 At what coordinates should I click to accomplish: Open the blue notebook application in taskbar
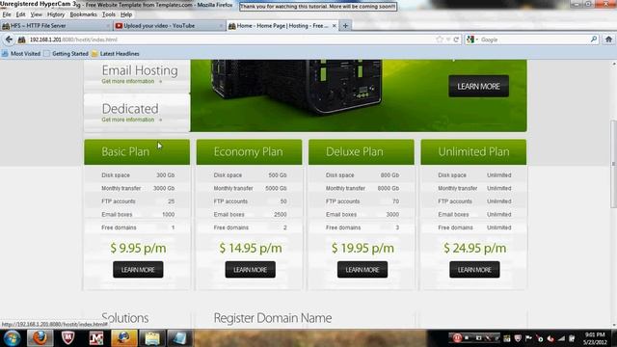[180, 338]
